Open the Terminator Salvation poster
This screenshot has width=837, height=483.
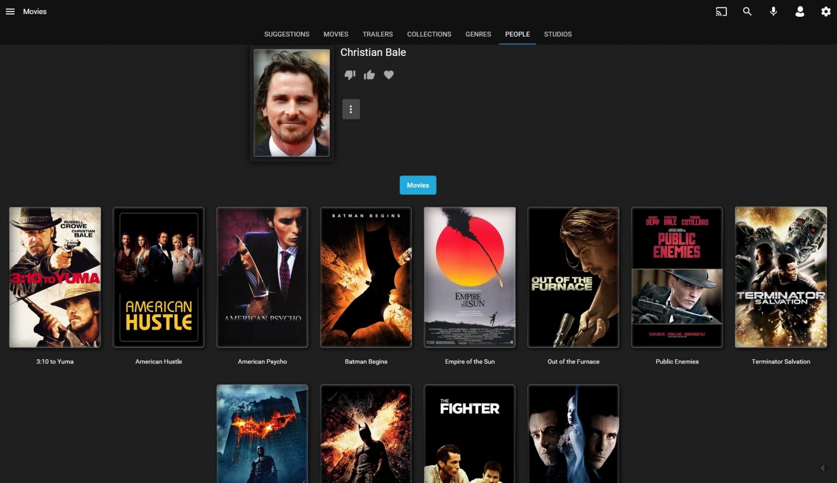(x=781, y=277)
